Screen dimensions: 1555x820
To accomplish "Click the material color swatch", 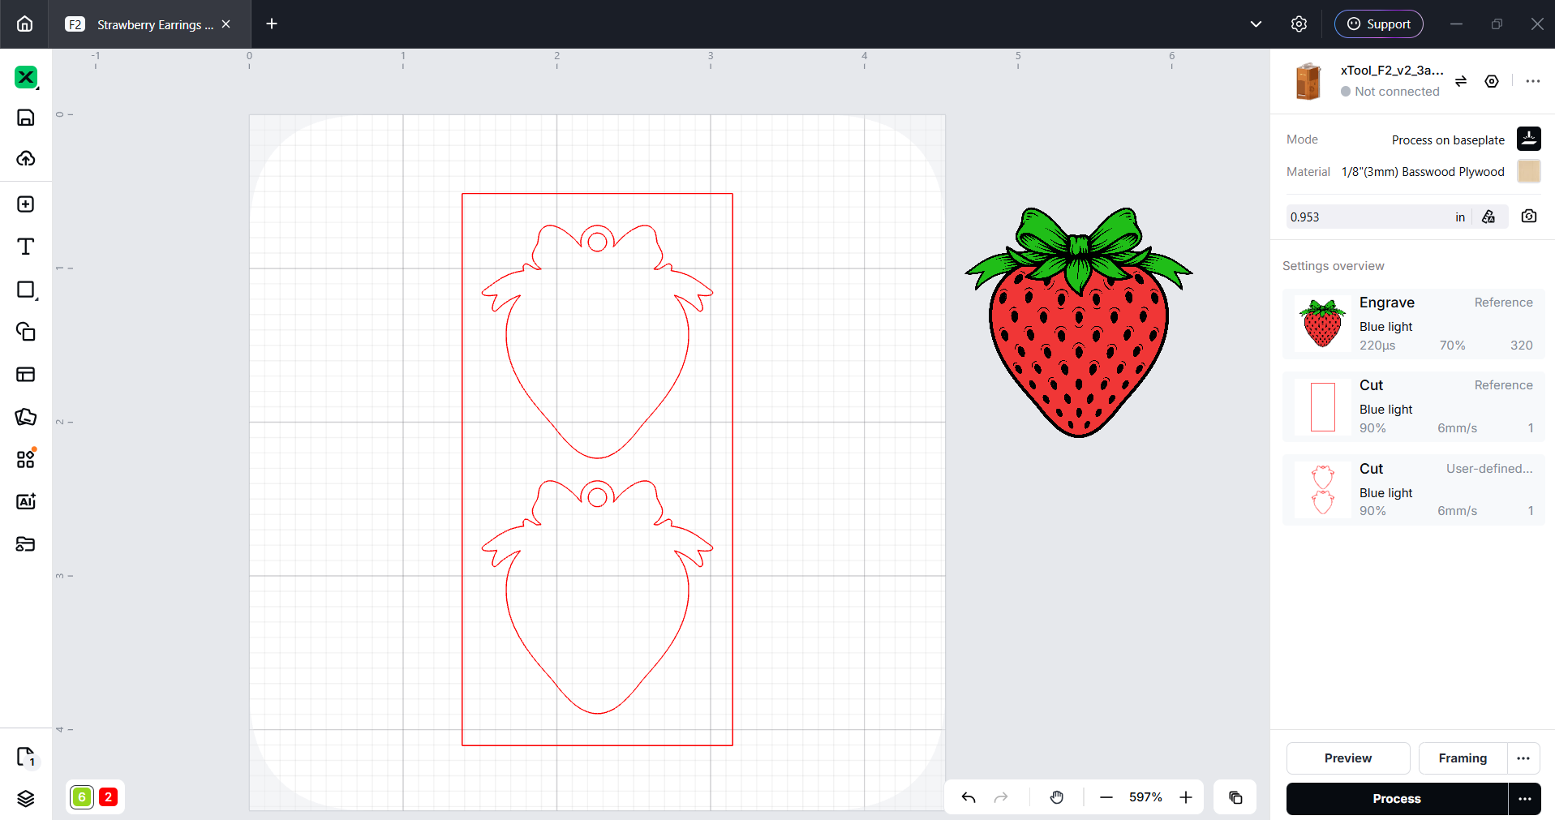I will pos(1529,171).
